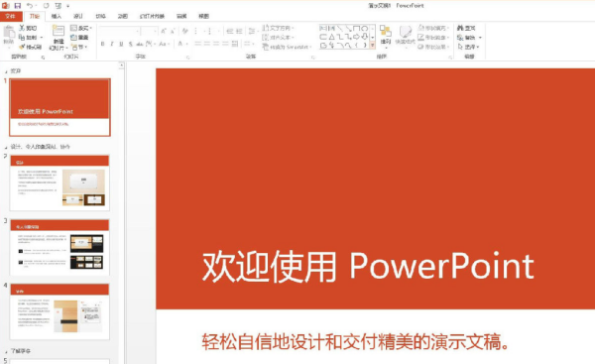Click the Bullets list icon
This screenshot has height=364, width=595.
click(195, 31)
